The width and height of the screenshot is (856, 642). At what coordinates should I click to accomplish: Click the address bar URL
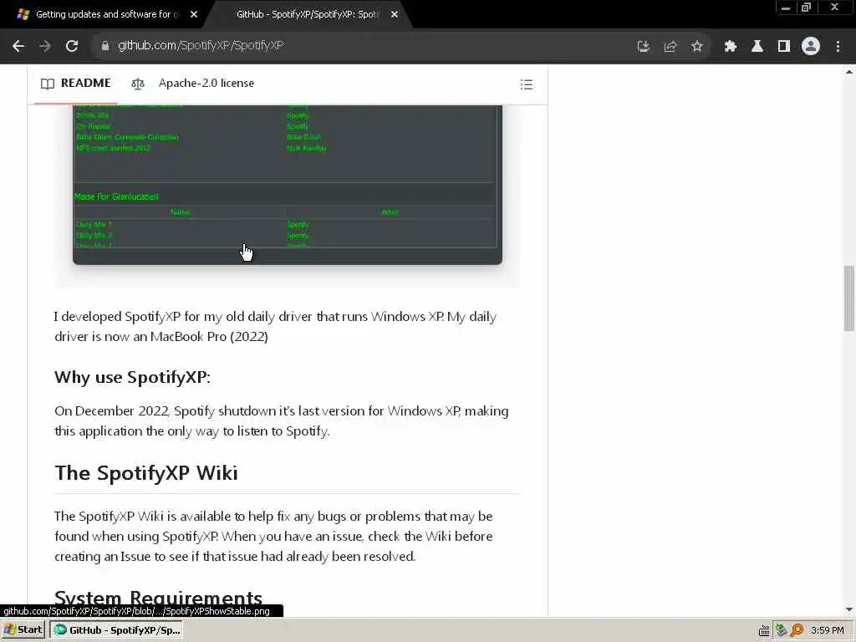201,46
